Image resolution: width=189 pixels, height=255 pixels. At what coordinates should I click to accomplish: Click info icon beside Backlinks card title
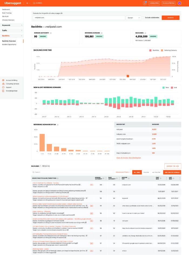tap(145, 33)
